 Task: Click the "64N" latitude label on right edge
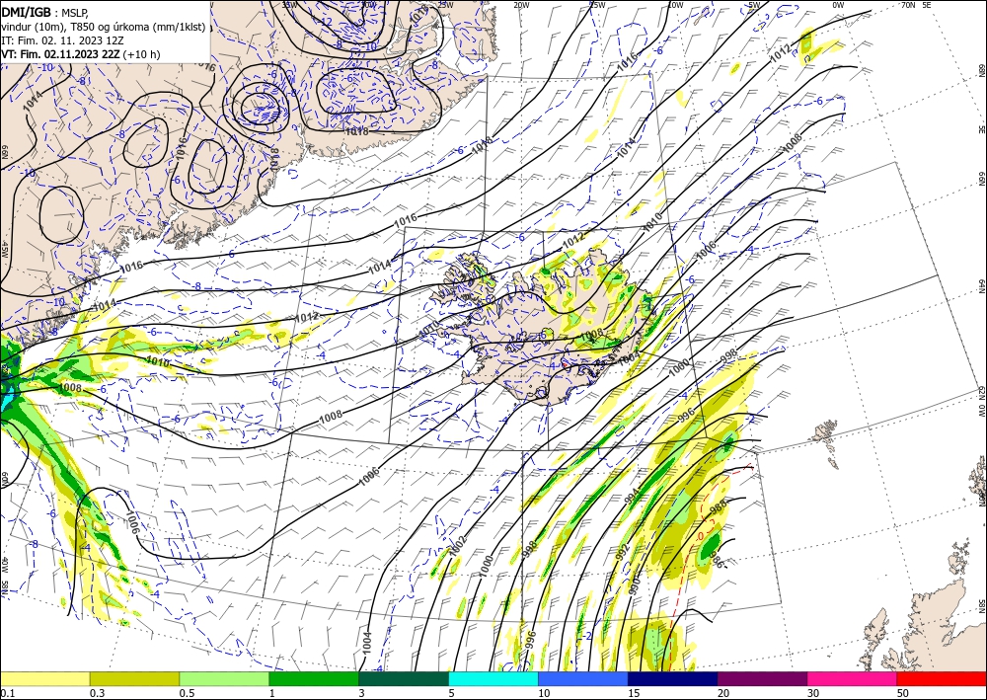981,285
